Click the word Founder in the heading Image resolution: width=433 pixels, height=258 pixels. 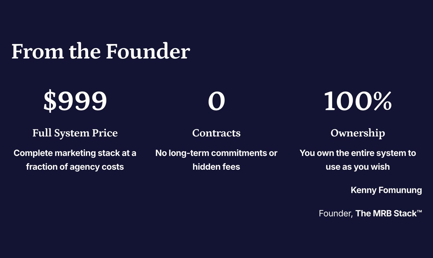point(148,51)
